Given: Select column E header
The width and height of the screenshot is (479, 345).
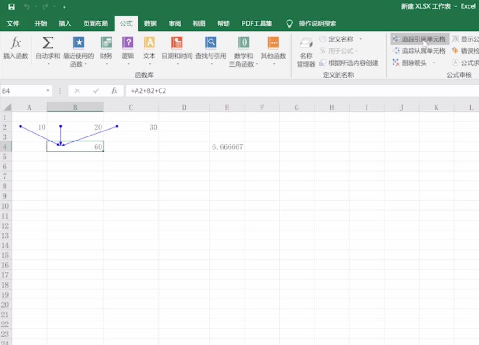Looking at the screenshot, I should (227, 107).
